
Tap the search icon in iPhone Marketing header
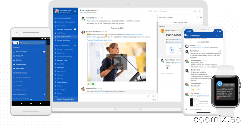click(217, 36)
